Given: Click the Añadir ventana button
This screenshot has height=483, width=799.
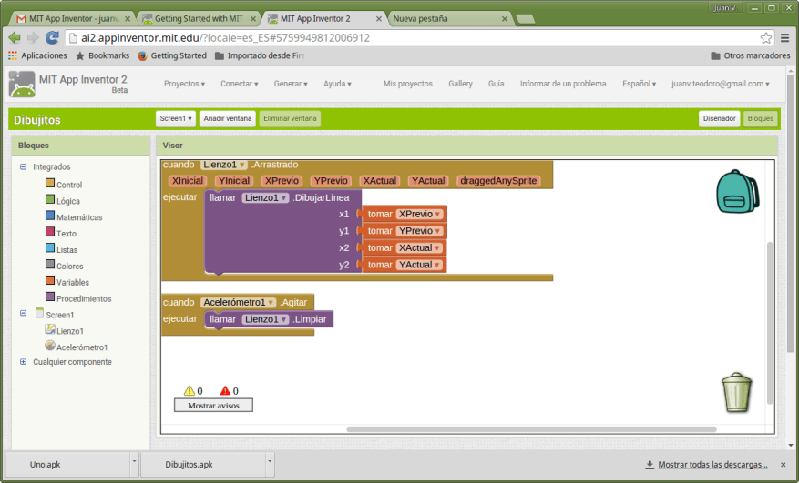Looking at the screenshot, I should [227, 118].
